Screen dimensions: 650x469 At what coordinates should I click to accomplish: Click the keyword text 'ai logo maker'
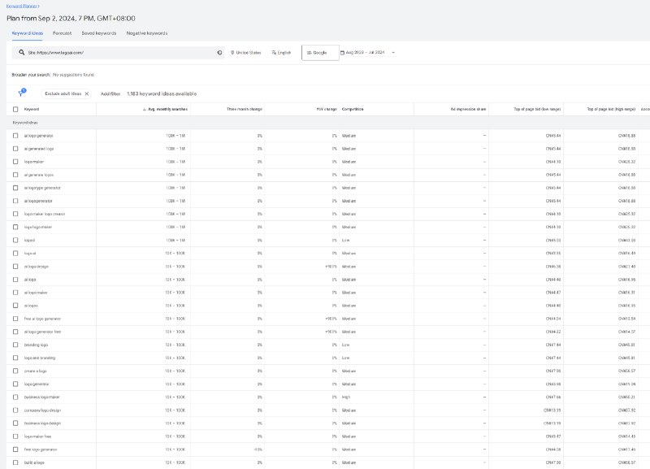(x=36, y=293)
